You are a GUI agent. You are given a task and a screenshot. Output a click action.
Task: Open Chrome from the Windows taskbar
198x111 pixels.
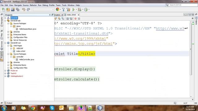pos(33,108)
